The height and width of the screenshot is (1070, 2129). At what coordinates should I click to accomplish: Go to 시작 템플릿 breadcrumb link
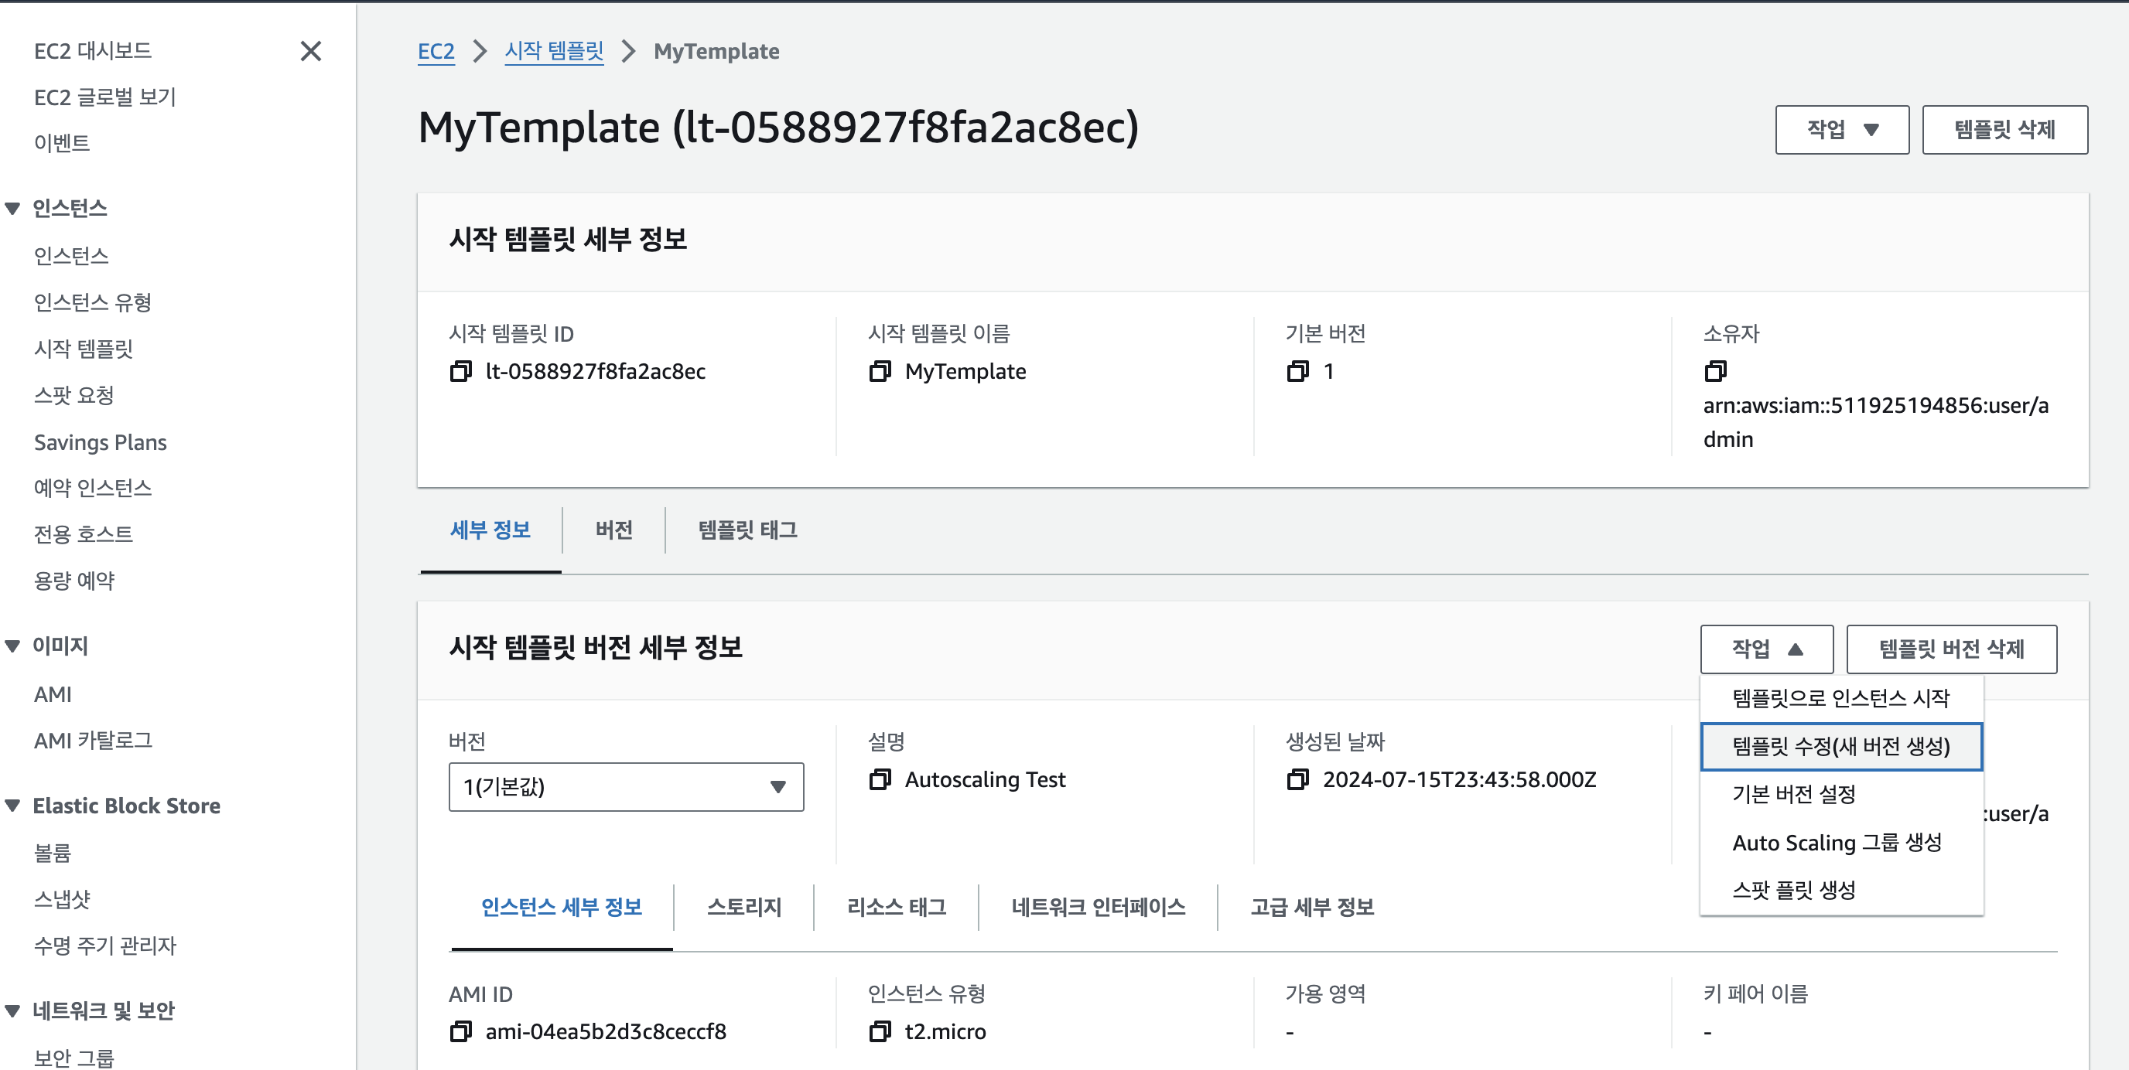coord(554,51)
